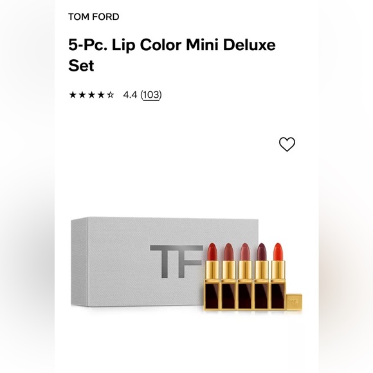Select the dark plum lipstick bullet
The width and height of the screenshot is (373, 373).
coord(262,252)
